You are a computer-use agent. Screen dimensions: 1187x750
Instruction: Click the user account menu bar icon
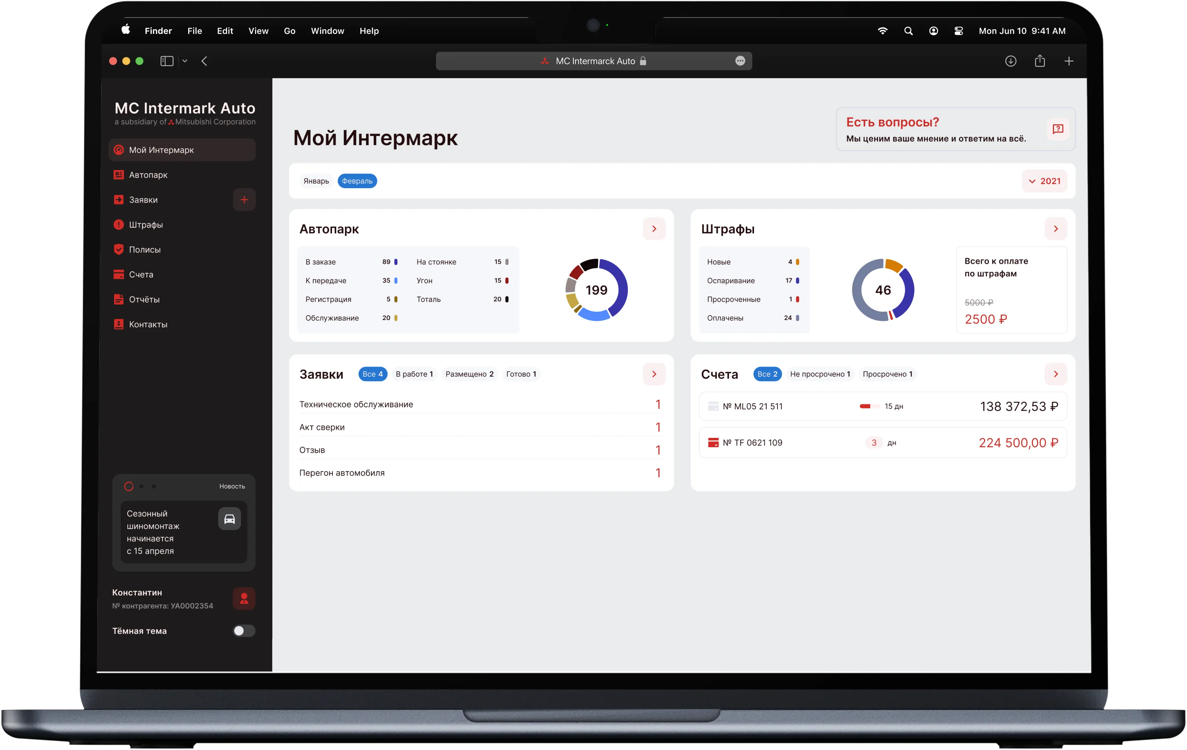coord(933,31)
